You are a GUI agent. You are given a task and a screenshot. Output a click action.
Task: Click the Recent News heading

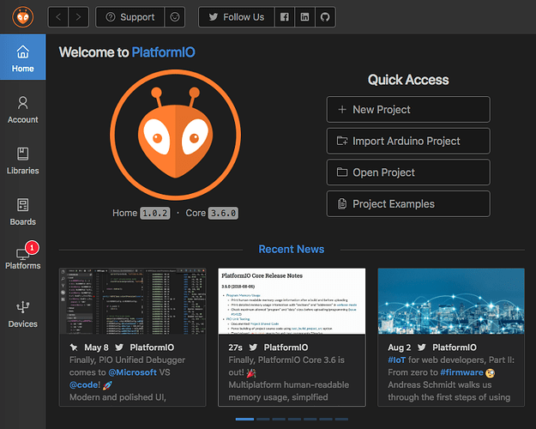click(292, 249)
